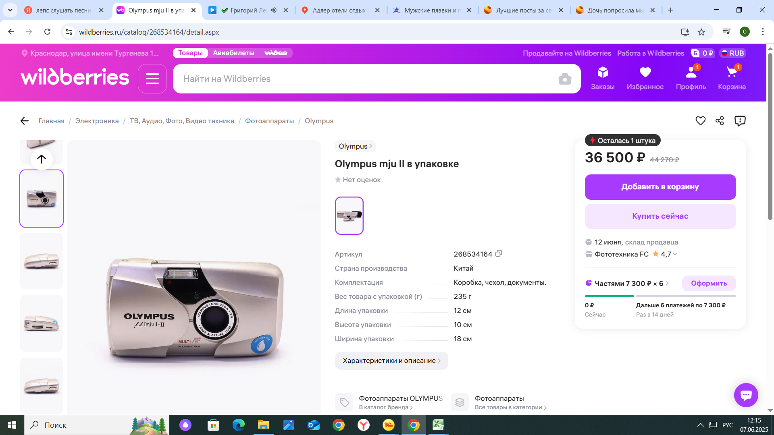Click the page vertical scrollbar

pos(770,137)
